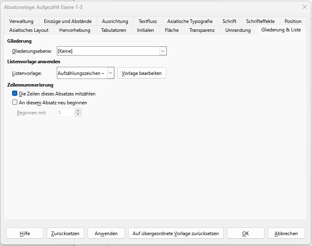Open the Asiatische Typografie tab
Viewport: 312px width, 246px height.
pos(190,21)
